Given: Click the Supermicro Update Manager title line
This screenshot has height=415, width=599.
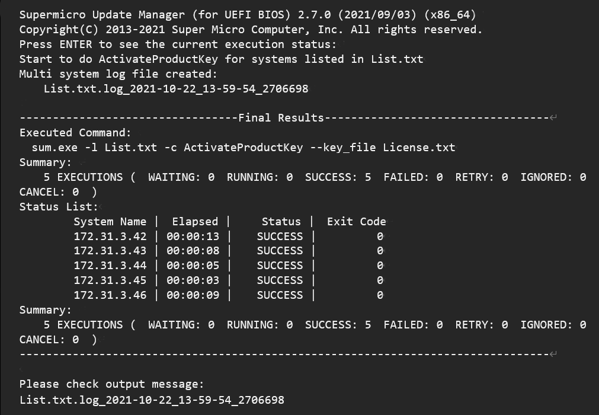Looking at the screenshot, I should (x=248, y=14).
